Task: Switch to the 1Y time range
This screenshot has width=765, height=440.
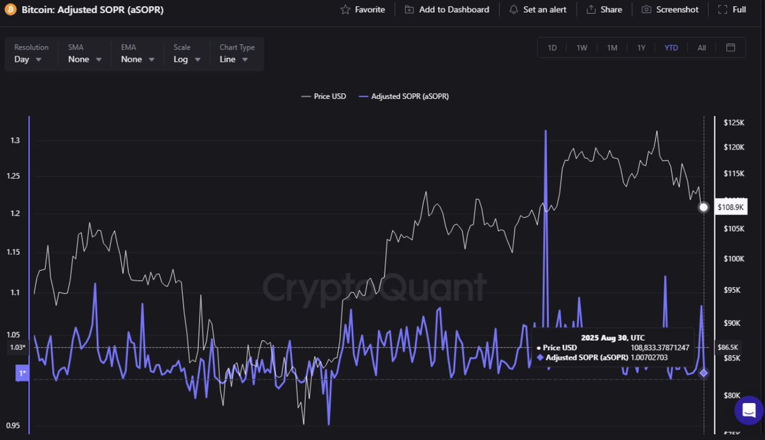Action: (641, 47)
